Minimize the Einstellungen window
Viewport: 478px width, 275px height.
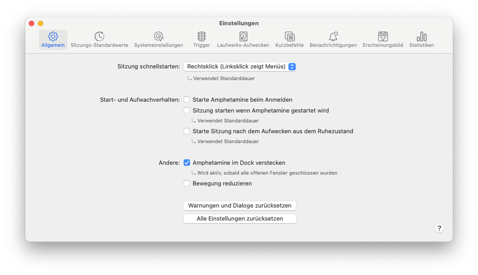(41, 24)
